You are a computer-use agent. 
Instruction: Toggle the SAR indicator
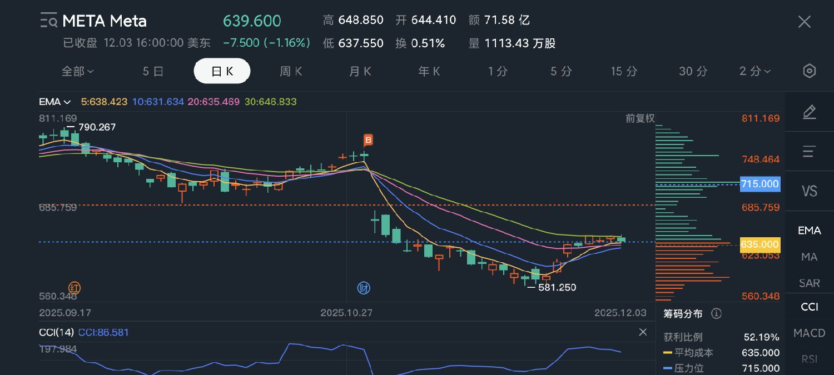(x=810, y=283)
